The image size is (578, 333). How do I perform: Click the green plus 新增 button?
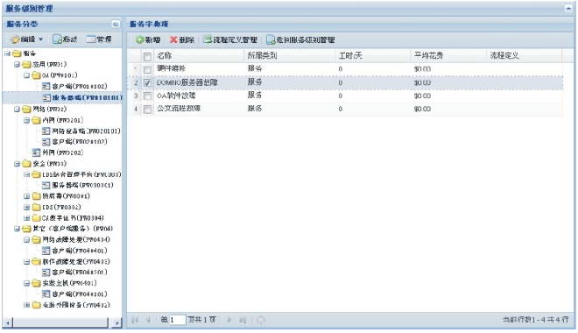tap(148, 39)
